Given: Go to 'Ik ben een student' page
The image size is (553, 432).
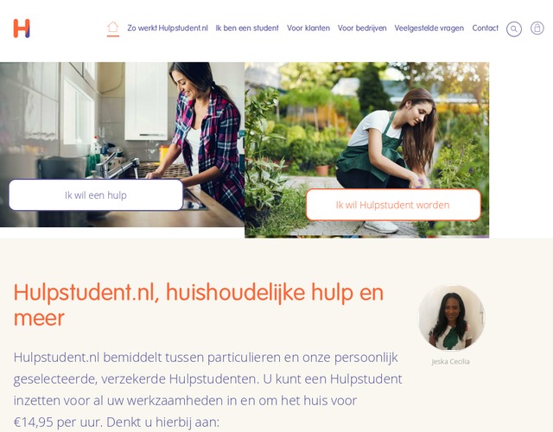Looking at the screenshot, I should tap(247, 29).
